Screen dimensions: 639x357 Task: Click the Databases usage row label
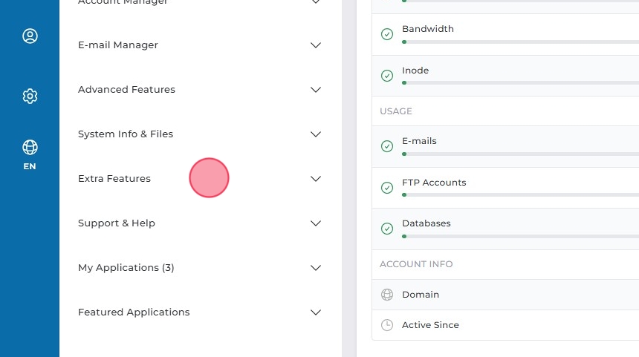tap(426, 223)
